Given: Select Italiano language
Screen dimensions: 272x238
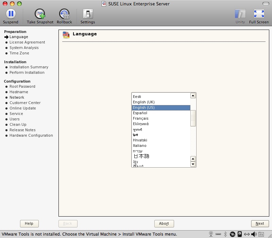Looking at the screenshot, I should click(x=161, y=146).
